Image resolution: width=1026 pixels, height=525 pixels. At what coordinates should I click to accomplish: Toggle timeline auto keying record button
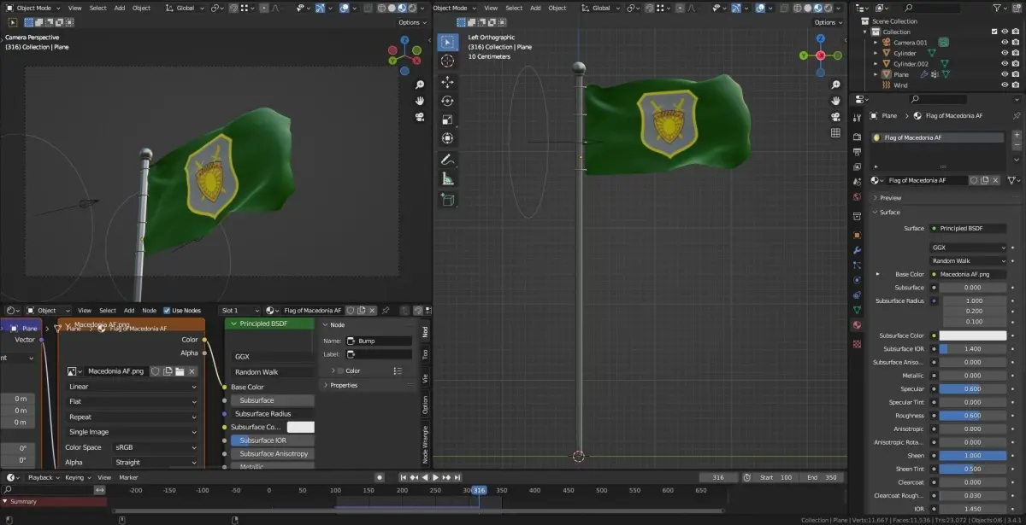(380, 477)
